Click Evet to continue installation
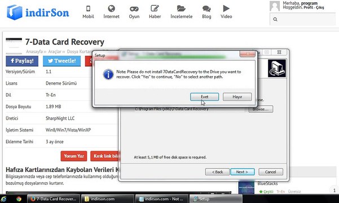Viewport: 339px width, 203px height. 205,97
